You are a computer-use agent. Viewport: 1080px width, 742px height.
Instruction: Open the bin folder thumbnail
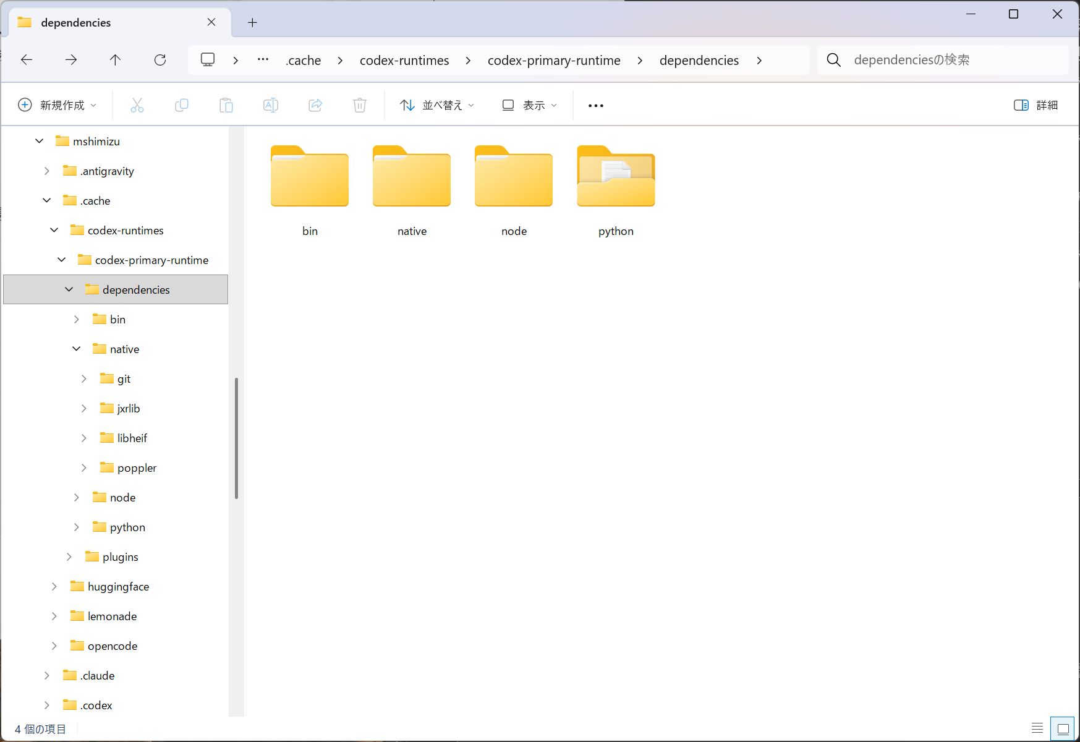point(310,176)
